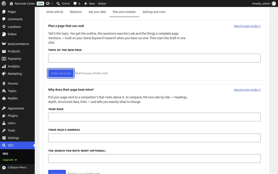Open Settings via its sidebar icon
Screen dimensions: 278x174
(4, 138)
